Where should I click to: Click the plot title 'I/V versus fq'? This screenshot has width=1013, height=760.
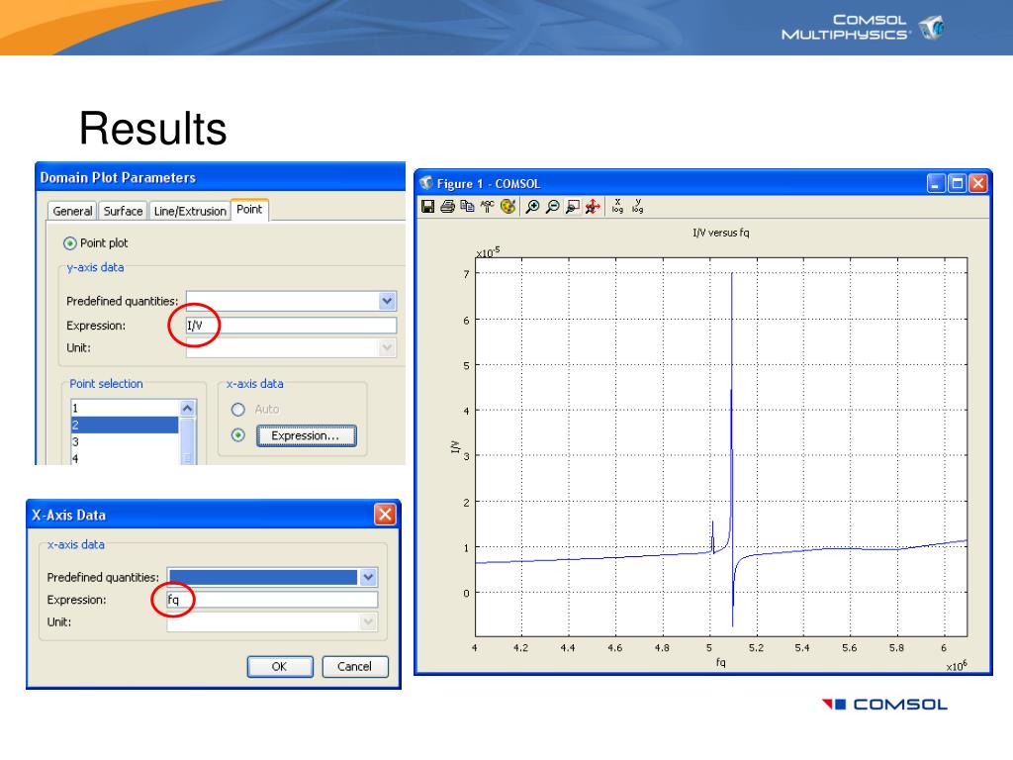coord(721,233)
